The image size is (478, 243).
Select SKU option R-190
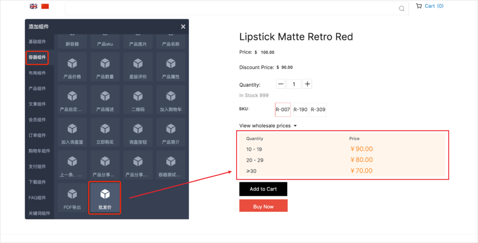[x=300, y=110]
